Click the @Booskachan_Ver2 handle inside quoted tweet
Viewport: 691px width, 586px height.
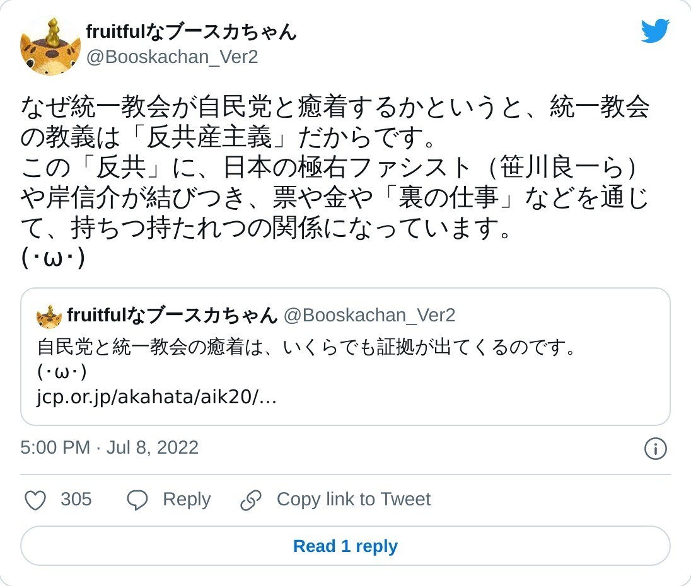point(369,315)
